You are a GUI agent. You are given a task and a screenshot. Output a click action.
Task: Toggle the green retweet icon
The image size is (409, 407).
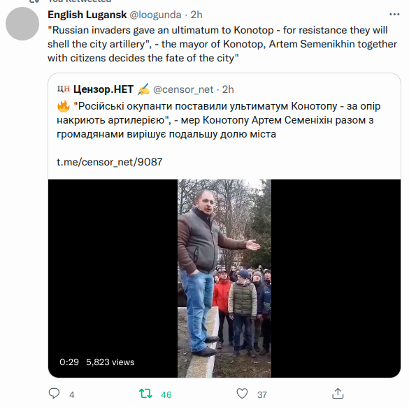(x=145, y=394)
